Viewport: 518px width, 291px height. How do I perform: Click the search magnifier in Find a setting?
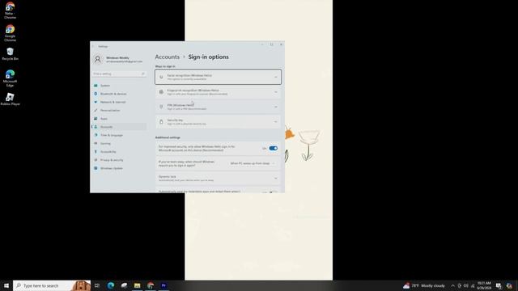143,74
